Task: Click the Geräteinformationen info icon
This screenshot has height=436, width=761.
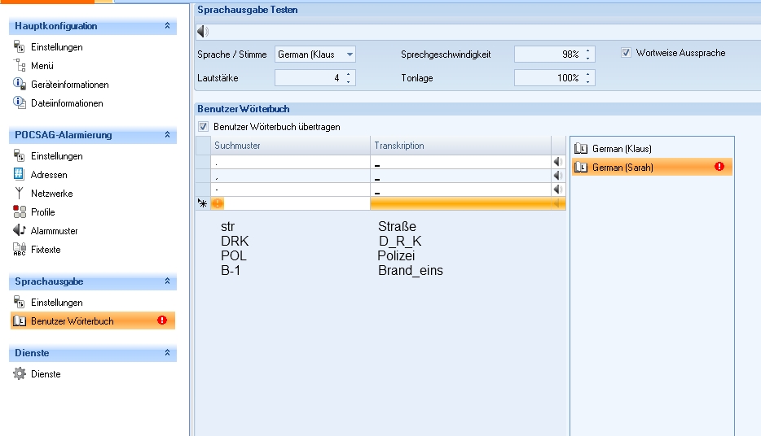Action: point(20,85)
